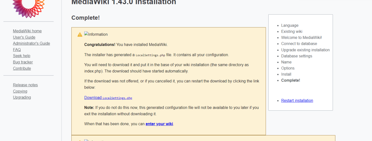The height and width of the screenshot is (141, 372).
Task: Click the Name step in list
Action: point(286,62)
